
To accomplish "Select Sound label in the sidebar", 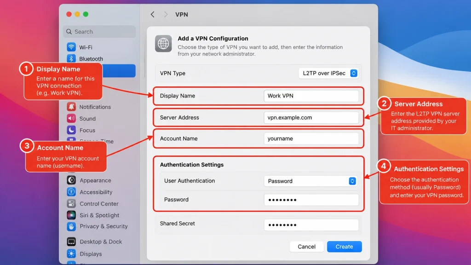I will pyautogui.click(x=87, y=118).
